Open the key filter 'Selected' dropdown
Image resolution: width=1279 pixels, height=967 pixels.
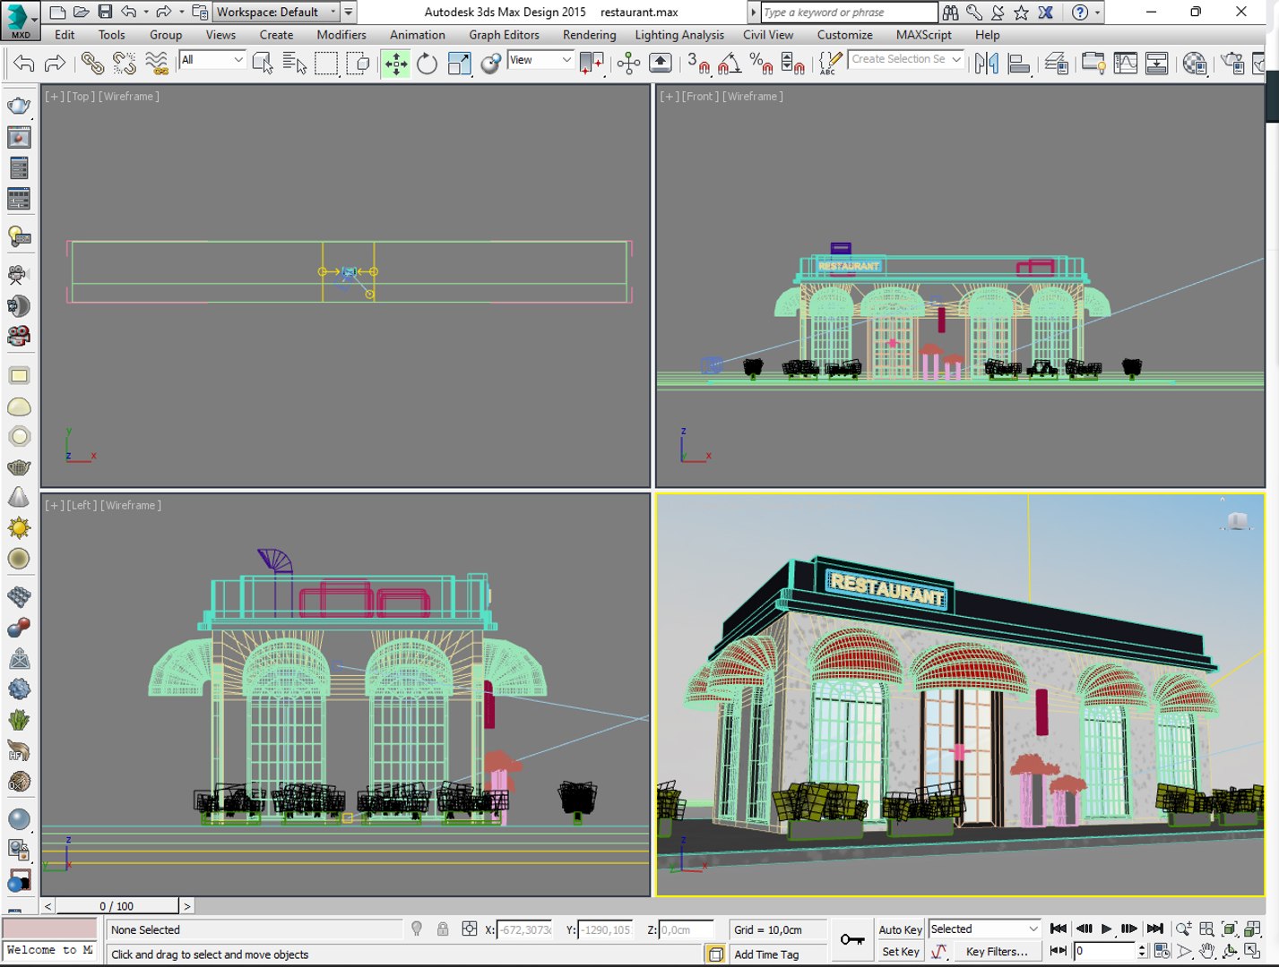(985, 929)
